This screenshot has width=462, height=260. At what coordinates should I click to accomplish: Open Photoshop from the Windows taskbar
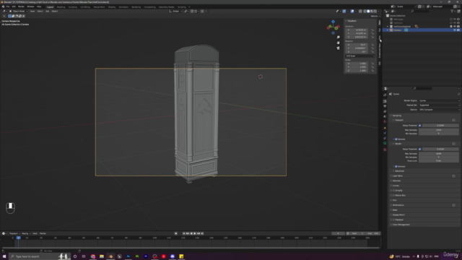pos(128,256)
